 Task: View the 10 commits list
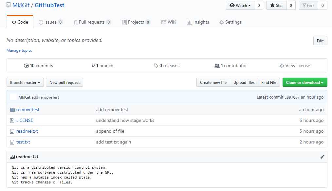(39, 66)
